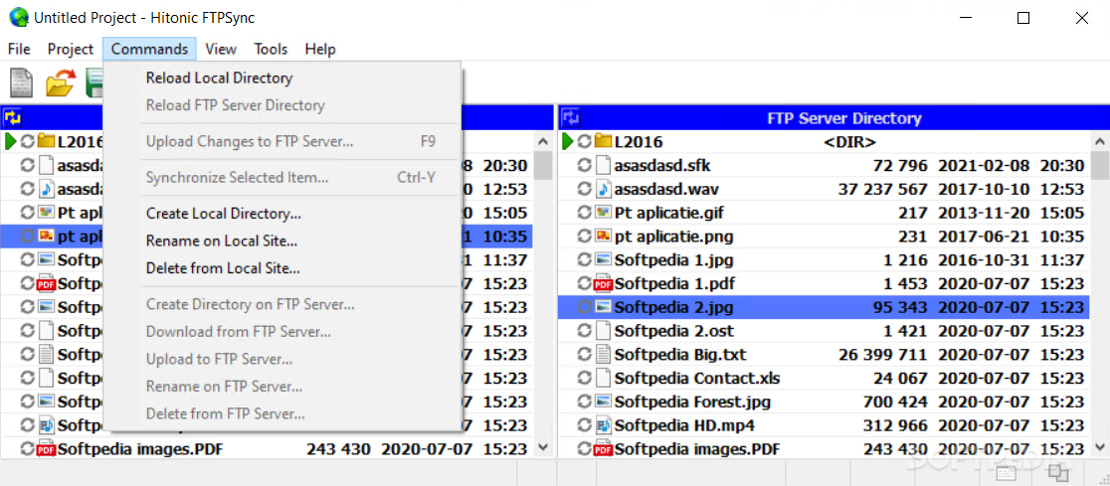Click the <DIR> label in FTP panel

click(849, 141)
